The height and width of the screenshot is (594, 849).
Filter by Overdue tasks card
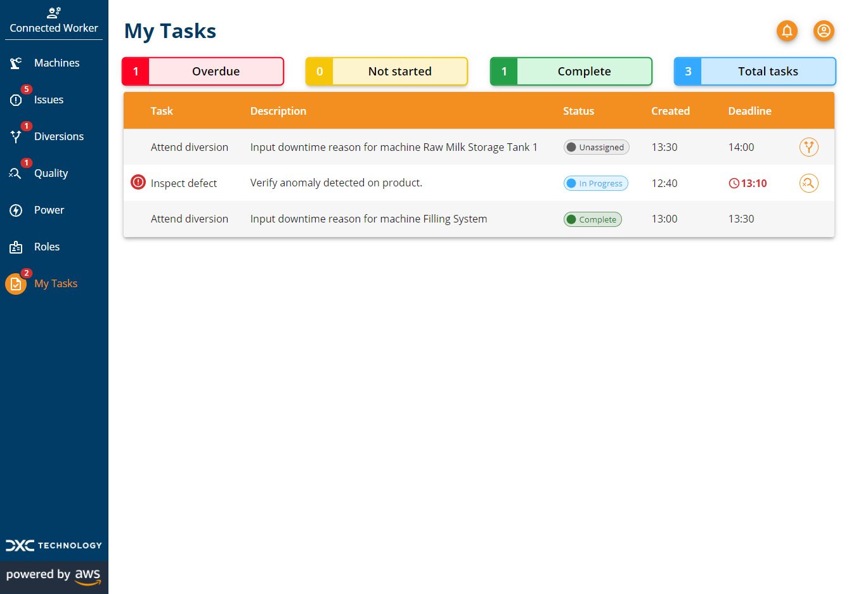coord(203,72)
